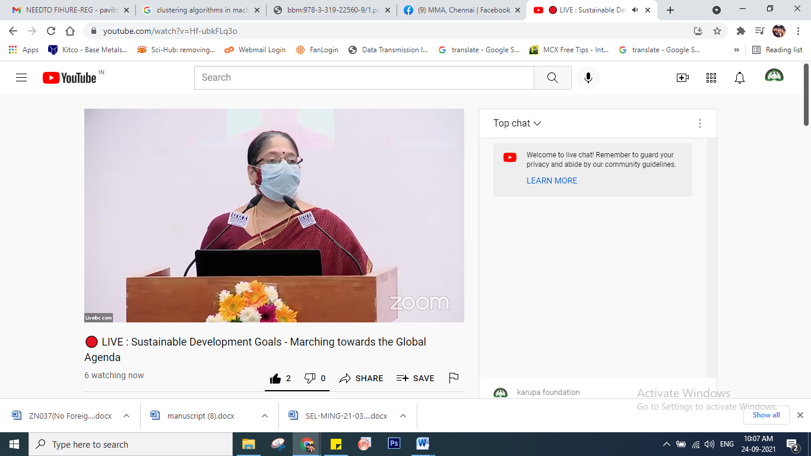Open the YouTube hamburger guide menu
Image resolution: width=811 pixels, height=456 pixels.
tap(21, 78)
